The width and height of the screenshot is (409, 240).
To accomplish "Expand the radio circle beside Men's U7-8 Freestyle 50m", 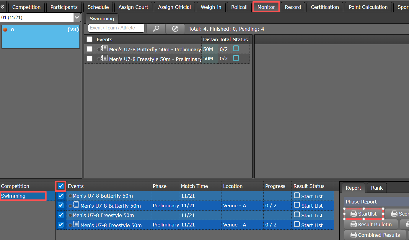I will [70, 215].
